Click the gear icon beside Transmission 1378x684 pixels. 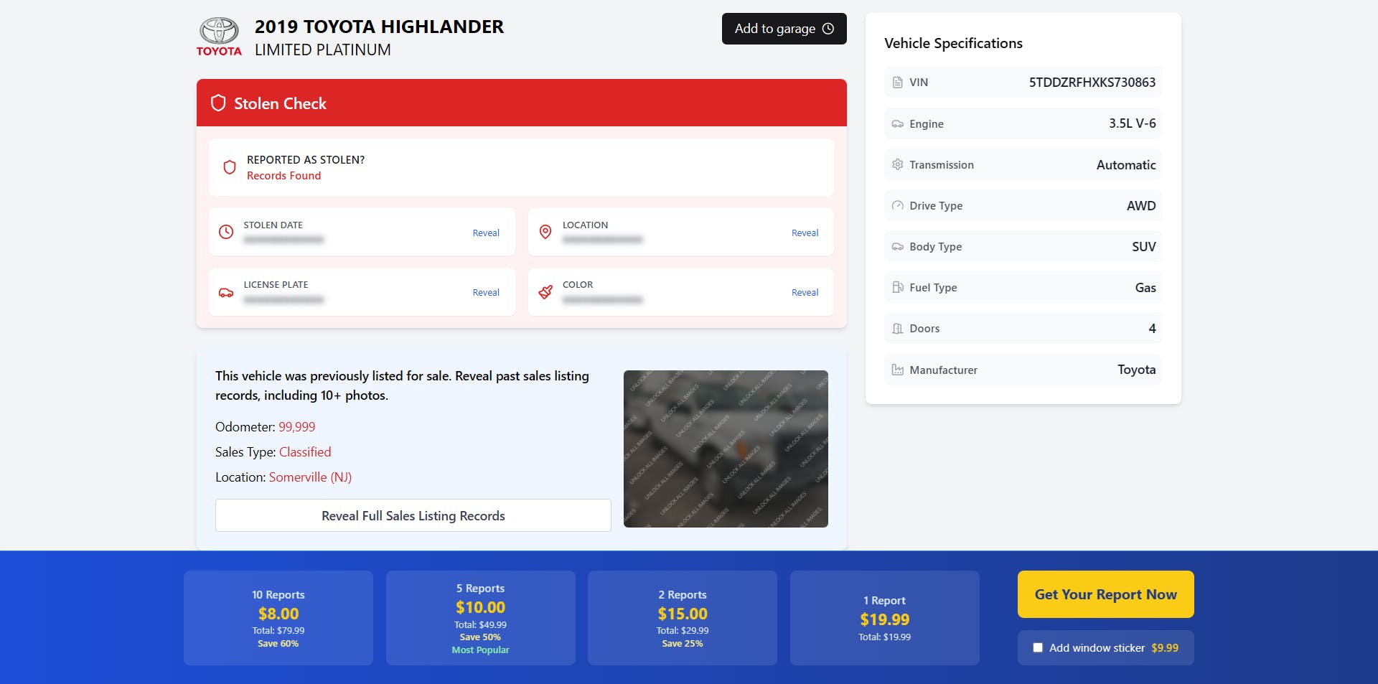point(897,164)
